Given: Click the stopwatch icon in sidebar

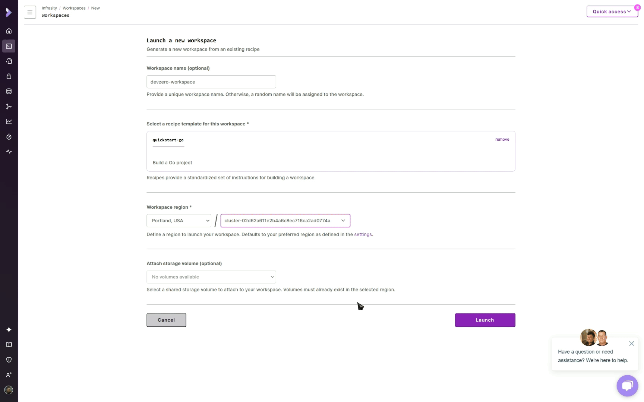Looking at the screenshot, I should coord(9,137).
